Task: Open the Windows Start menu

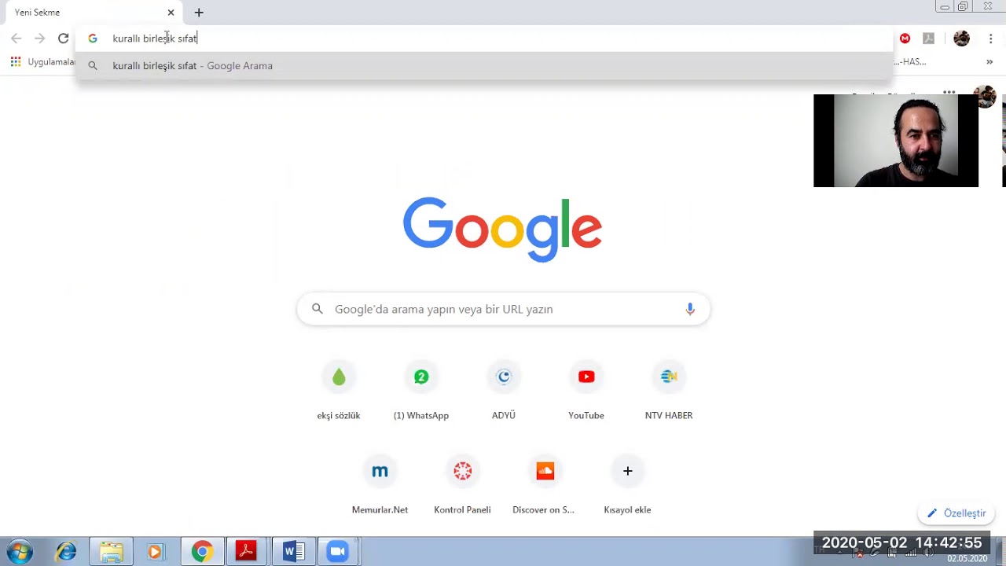Action: click(19, 552)
